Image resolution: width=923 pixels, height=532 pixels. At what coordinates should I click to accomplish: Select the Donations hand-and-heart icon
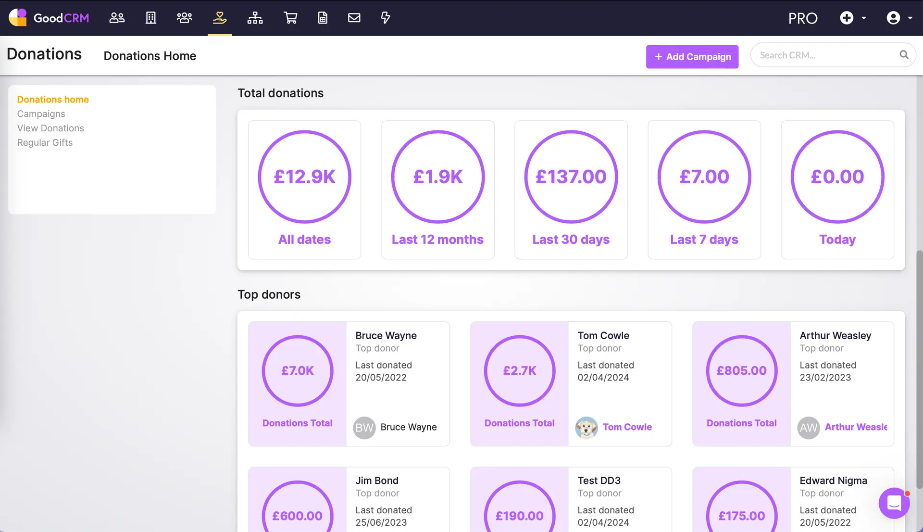[219, 18]
